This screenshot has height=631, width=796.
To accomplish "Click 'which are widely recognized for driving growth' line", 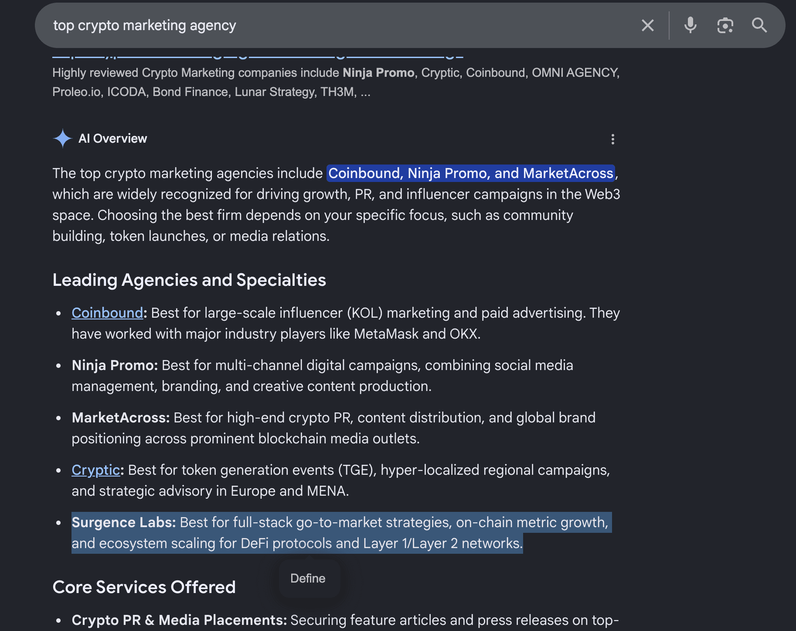I will (336, 194).
